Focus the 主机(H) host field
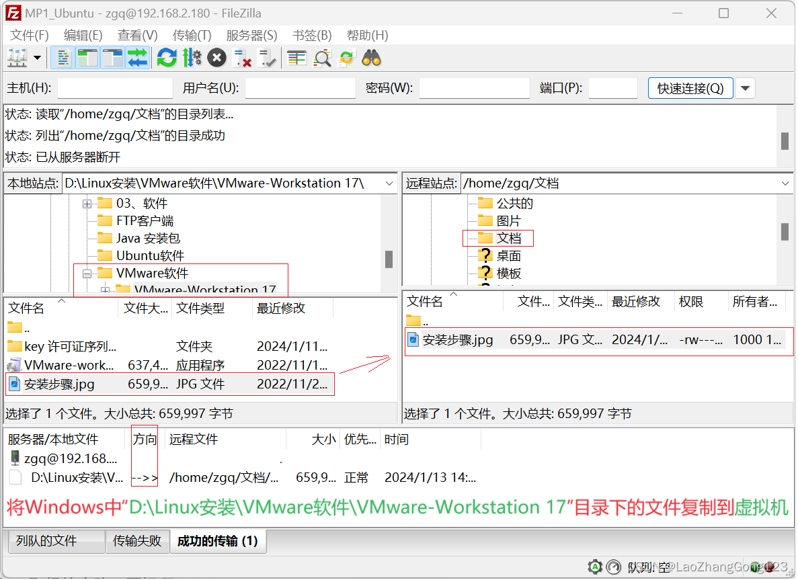 click(x=116, y=88)
